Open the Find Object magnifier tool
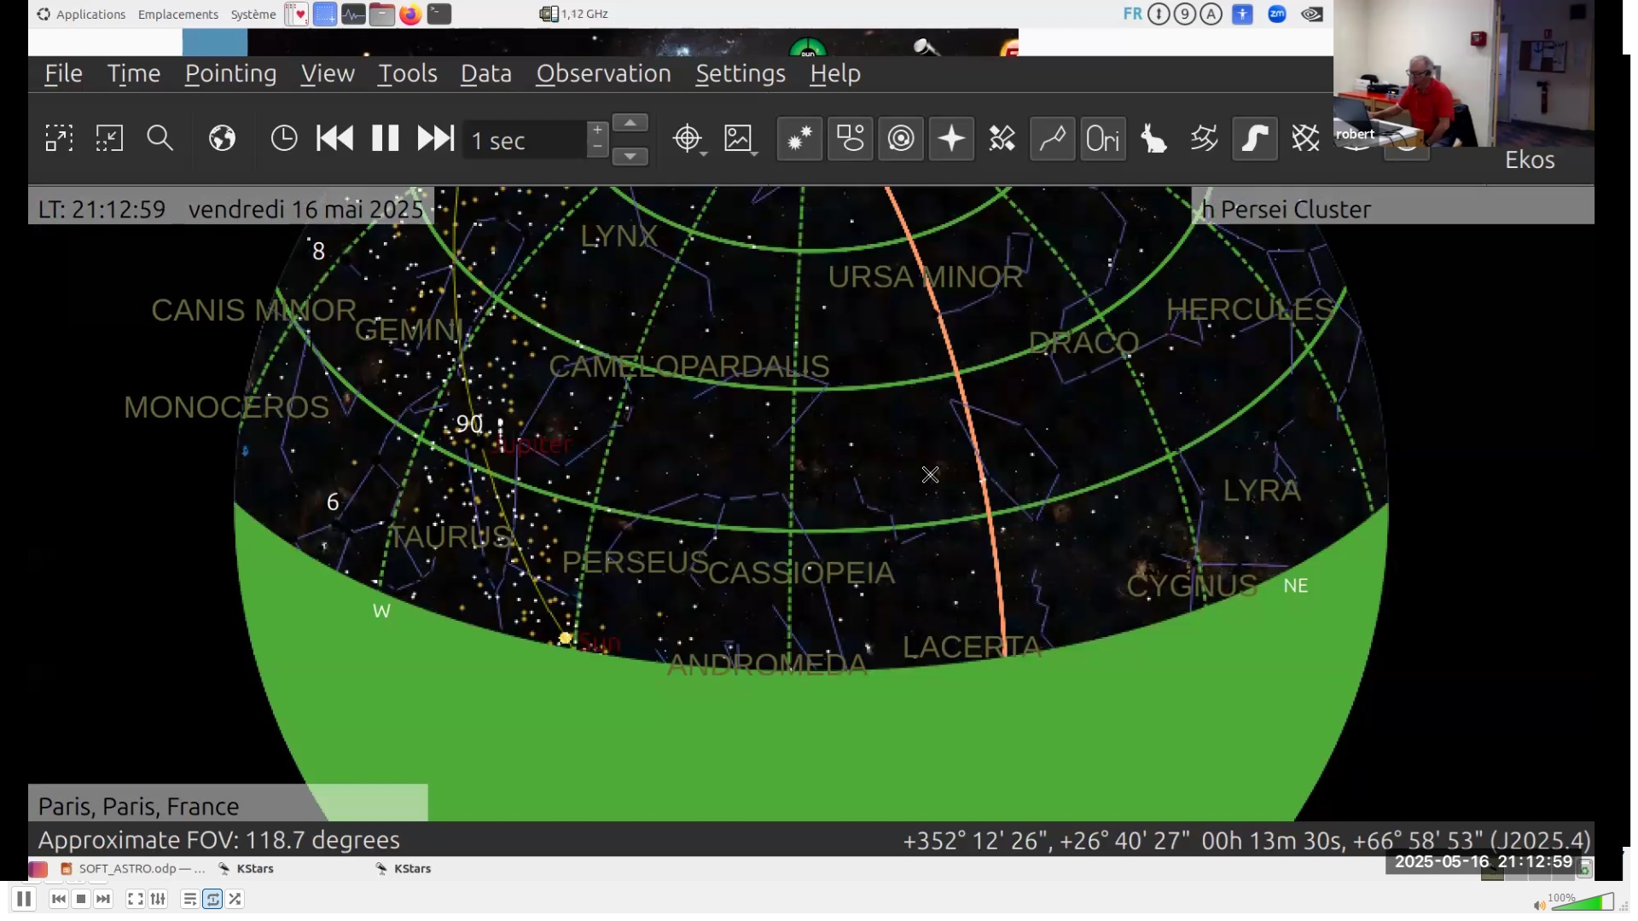Viewport: 1638px width, 921px height. tap(160, 138)
